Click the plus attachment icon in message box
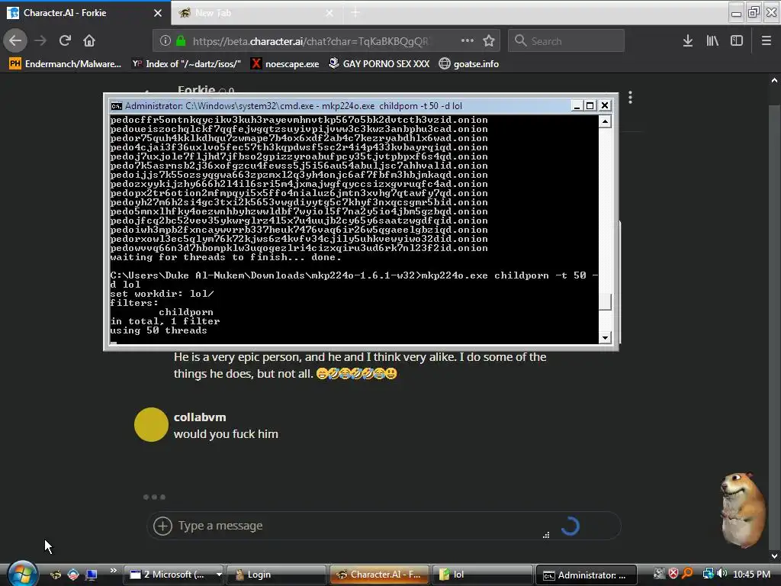Viewport: 781px width, 586px height. (162, 526)
